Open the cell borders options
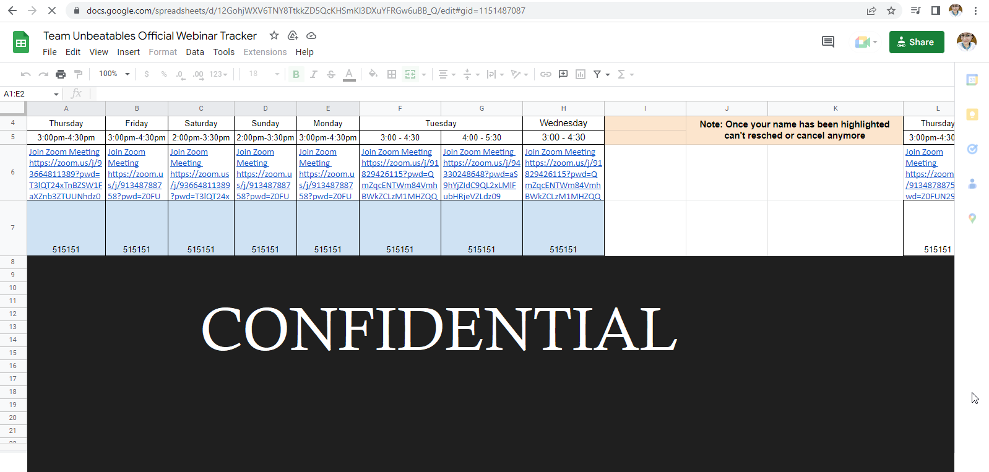The image size is (989, 472). pyautogui.click(x=392, y=74)
